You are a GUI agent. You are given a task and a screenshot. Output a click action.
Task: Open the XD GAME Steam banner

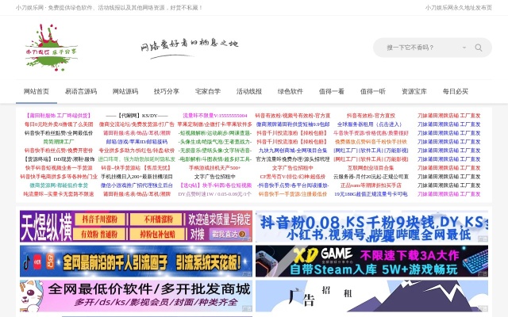coord(371,261)
